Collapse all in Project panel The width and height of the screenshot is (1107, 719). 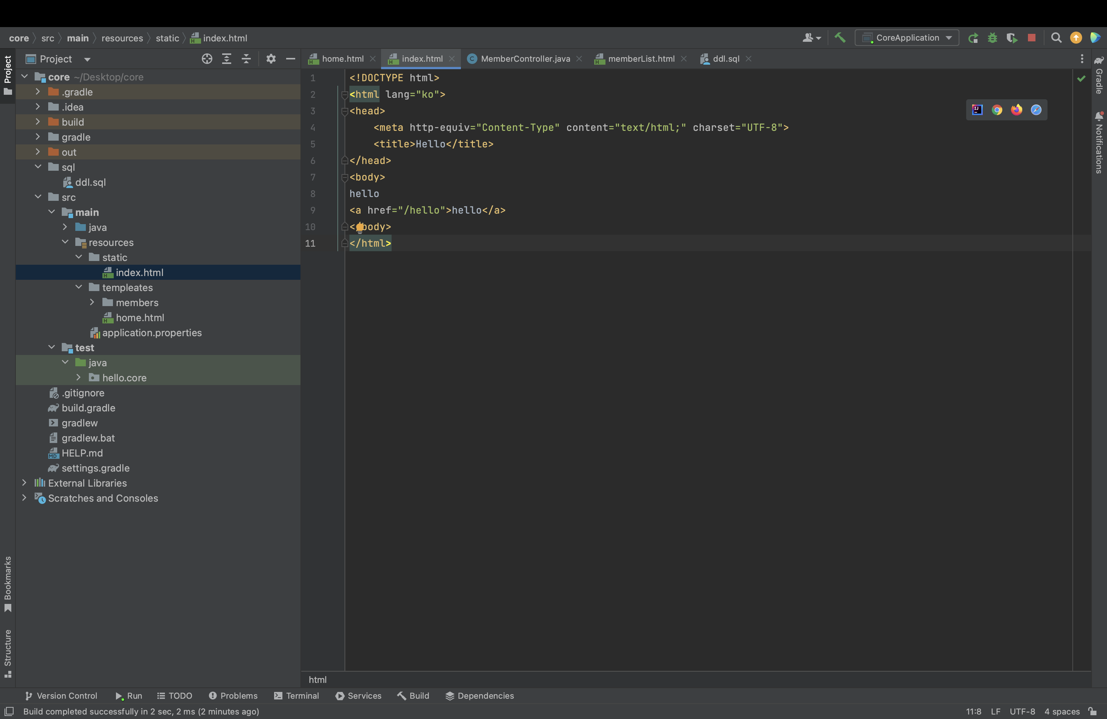click(246, 59)
